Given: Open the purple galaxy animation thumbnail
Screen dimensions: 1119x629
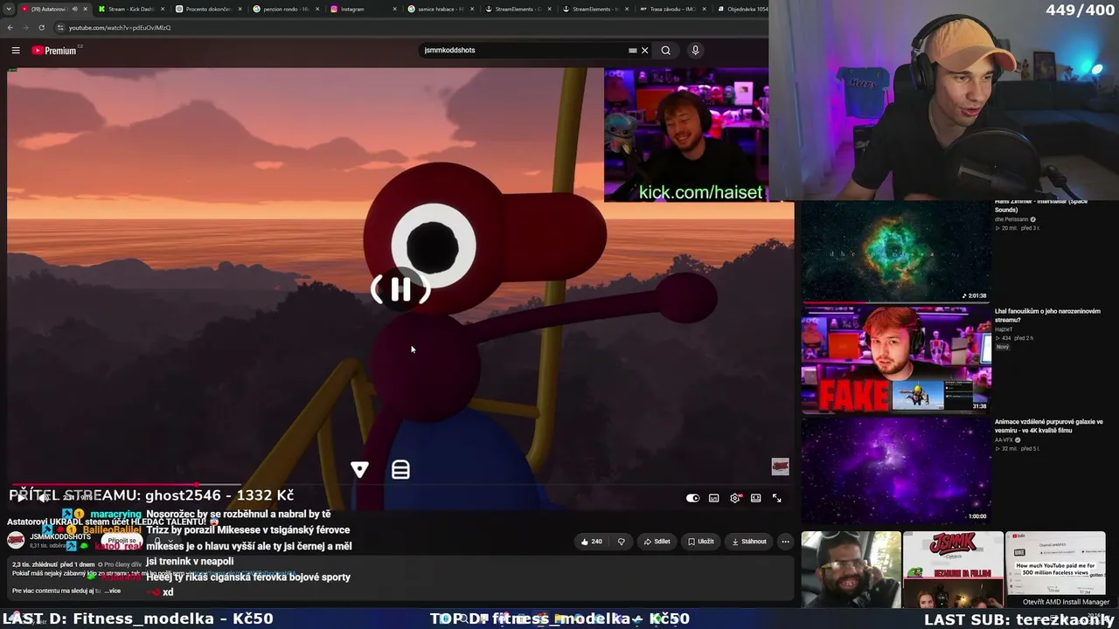Looking at the screenshot, I should [896, 469].
